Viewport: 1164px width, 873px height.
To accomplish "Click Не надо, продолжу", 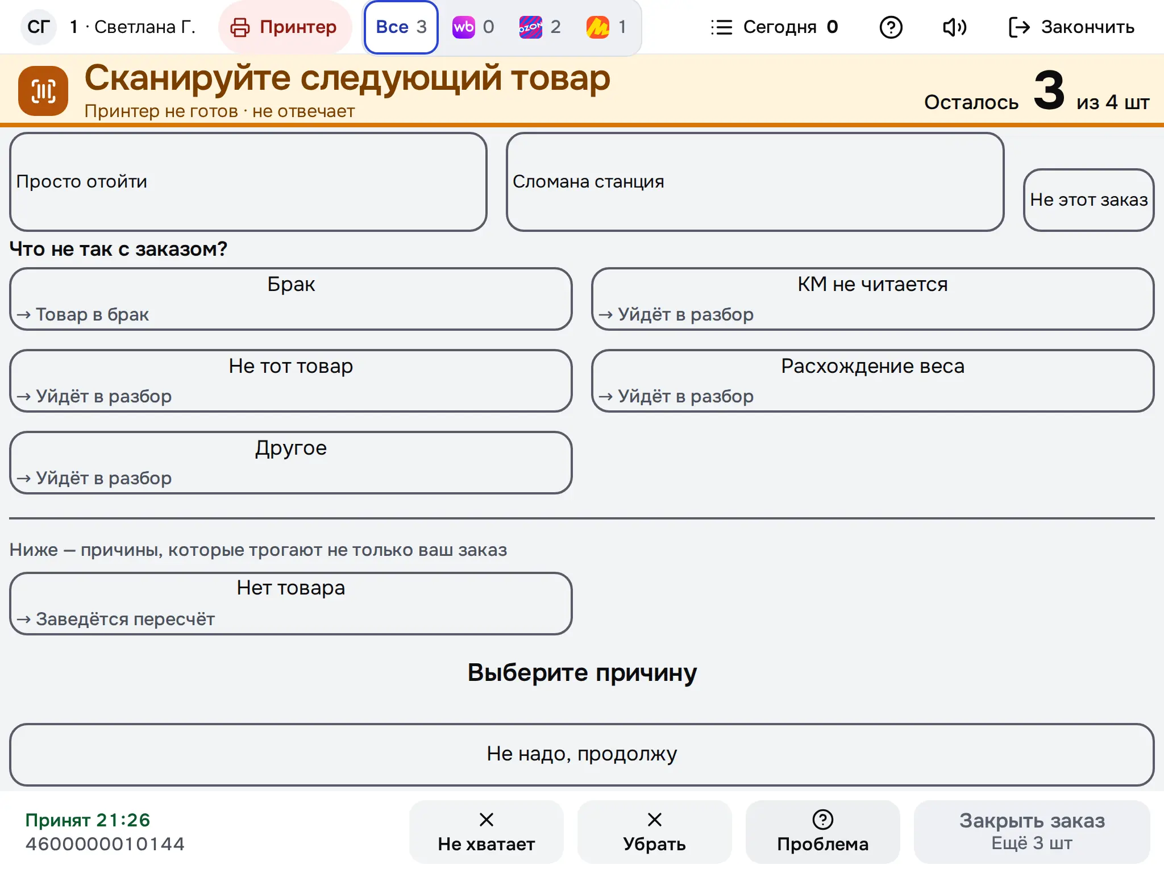I will [x=582, y=754].
